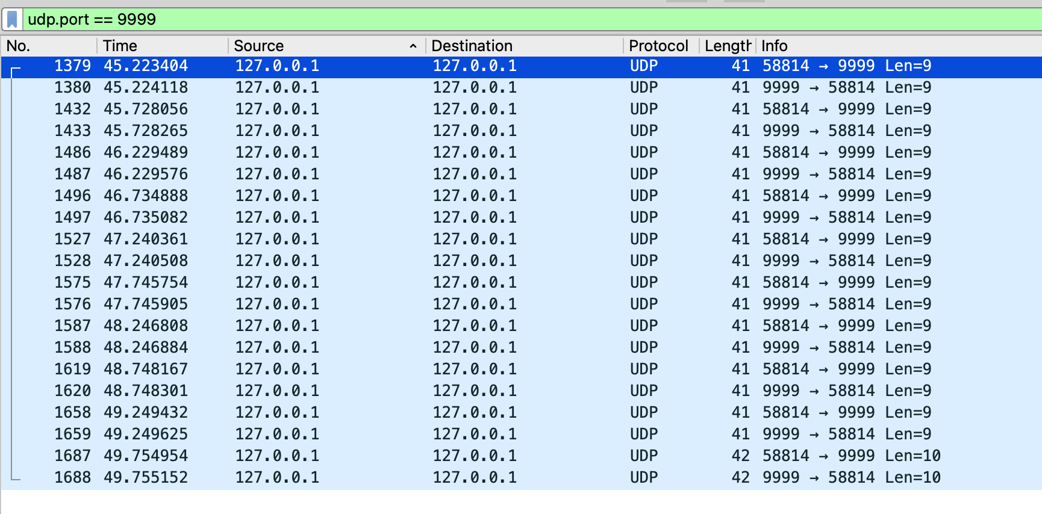Image resolution: width=1042 pixels, height=514 pixels.
Task: Click the Length column header
Action: (x=727, y=46)
